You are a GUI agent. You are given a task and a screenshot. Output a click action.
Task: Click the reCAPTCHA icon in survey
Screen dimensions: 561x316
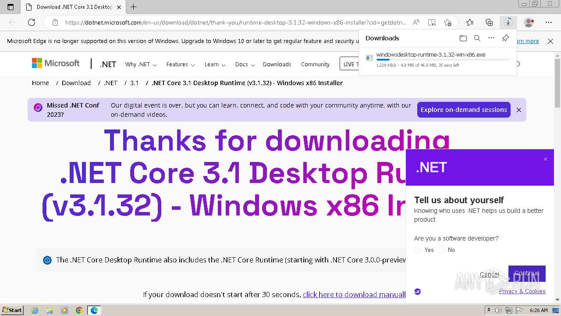coord(417,291)
